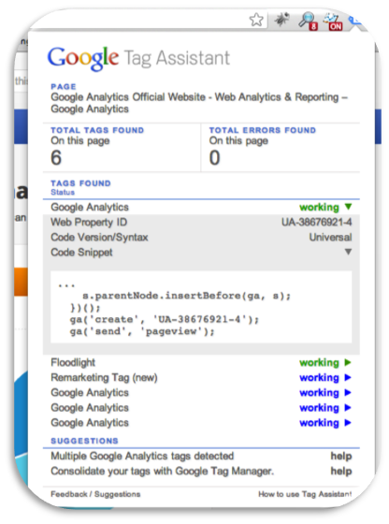Click the bookmark star icon
Image resolution: width=389 pixels, height=524 pixels.
coord(256,20)
